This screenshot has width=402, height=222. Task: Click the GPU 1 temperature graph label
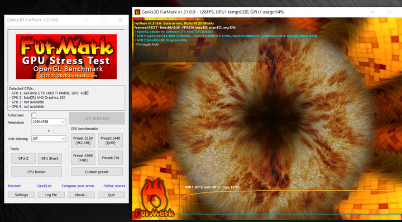click(x=212, y=187)
